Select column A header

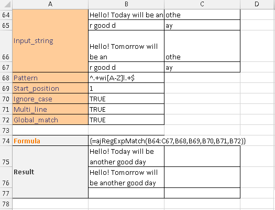click(50, 4)
